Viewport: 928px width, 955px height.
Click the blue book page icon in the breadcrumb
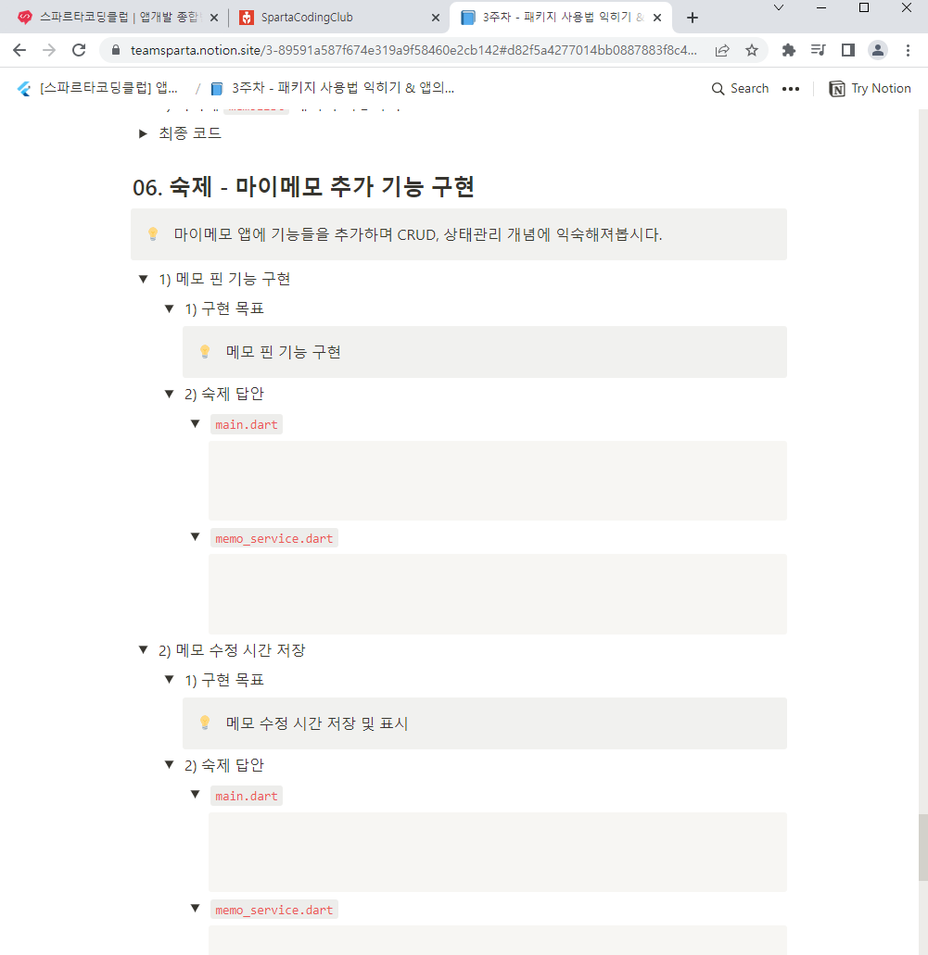point(216,89)
